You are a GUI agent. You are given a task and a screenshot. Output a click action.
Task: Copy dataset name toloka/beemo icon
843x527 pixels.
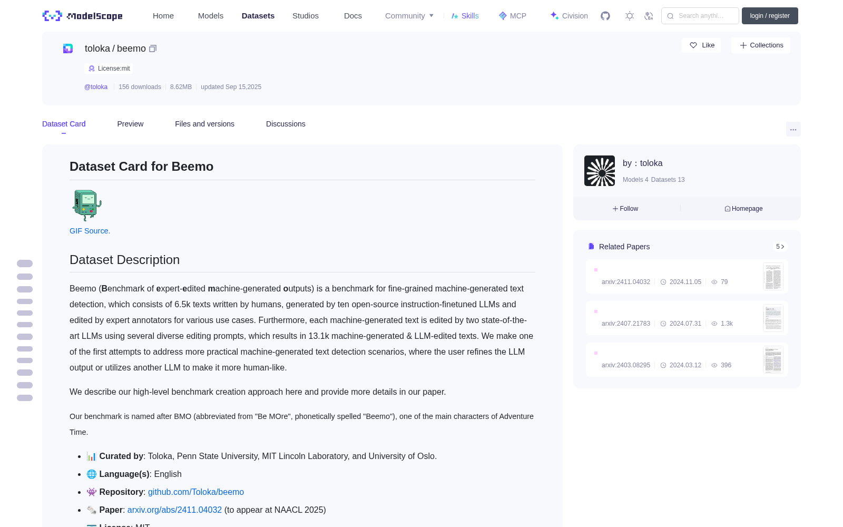tap(153, 48)
